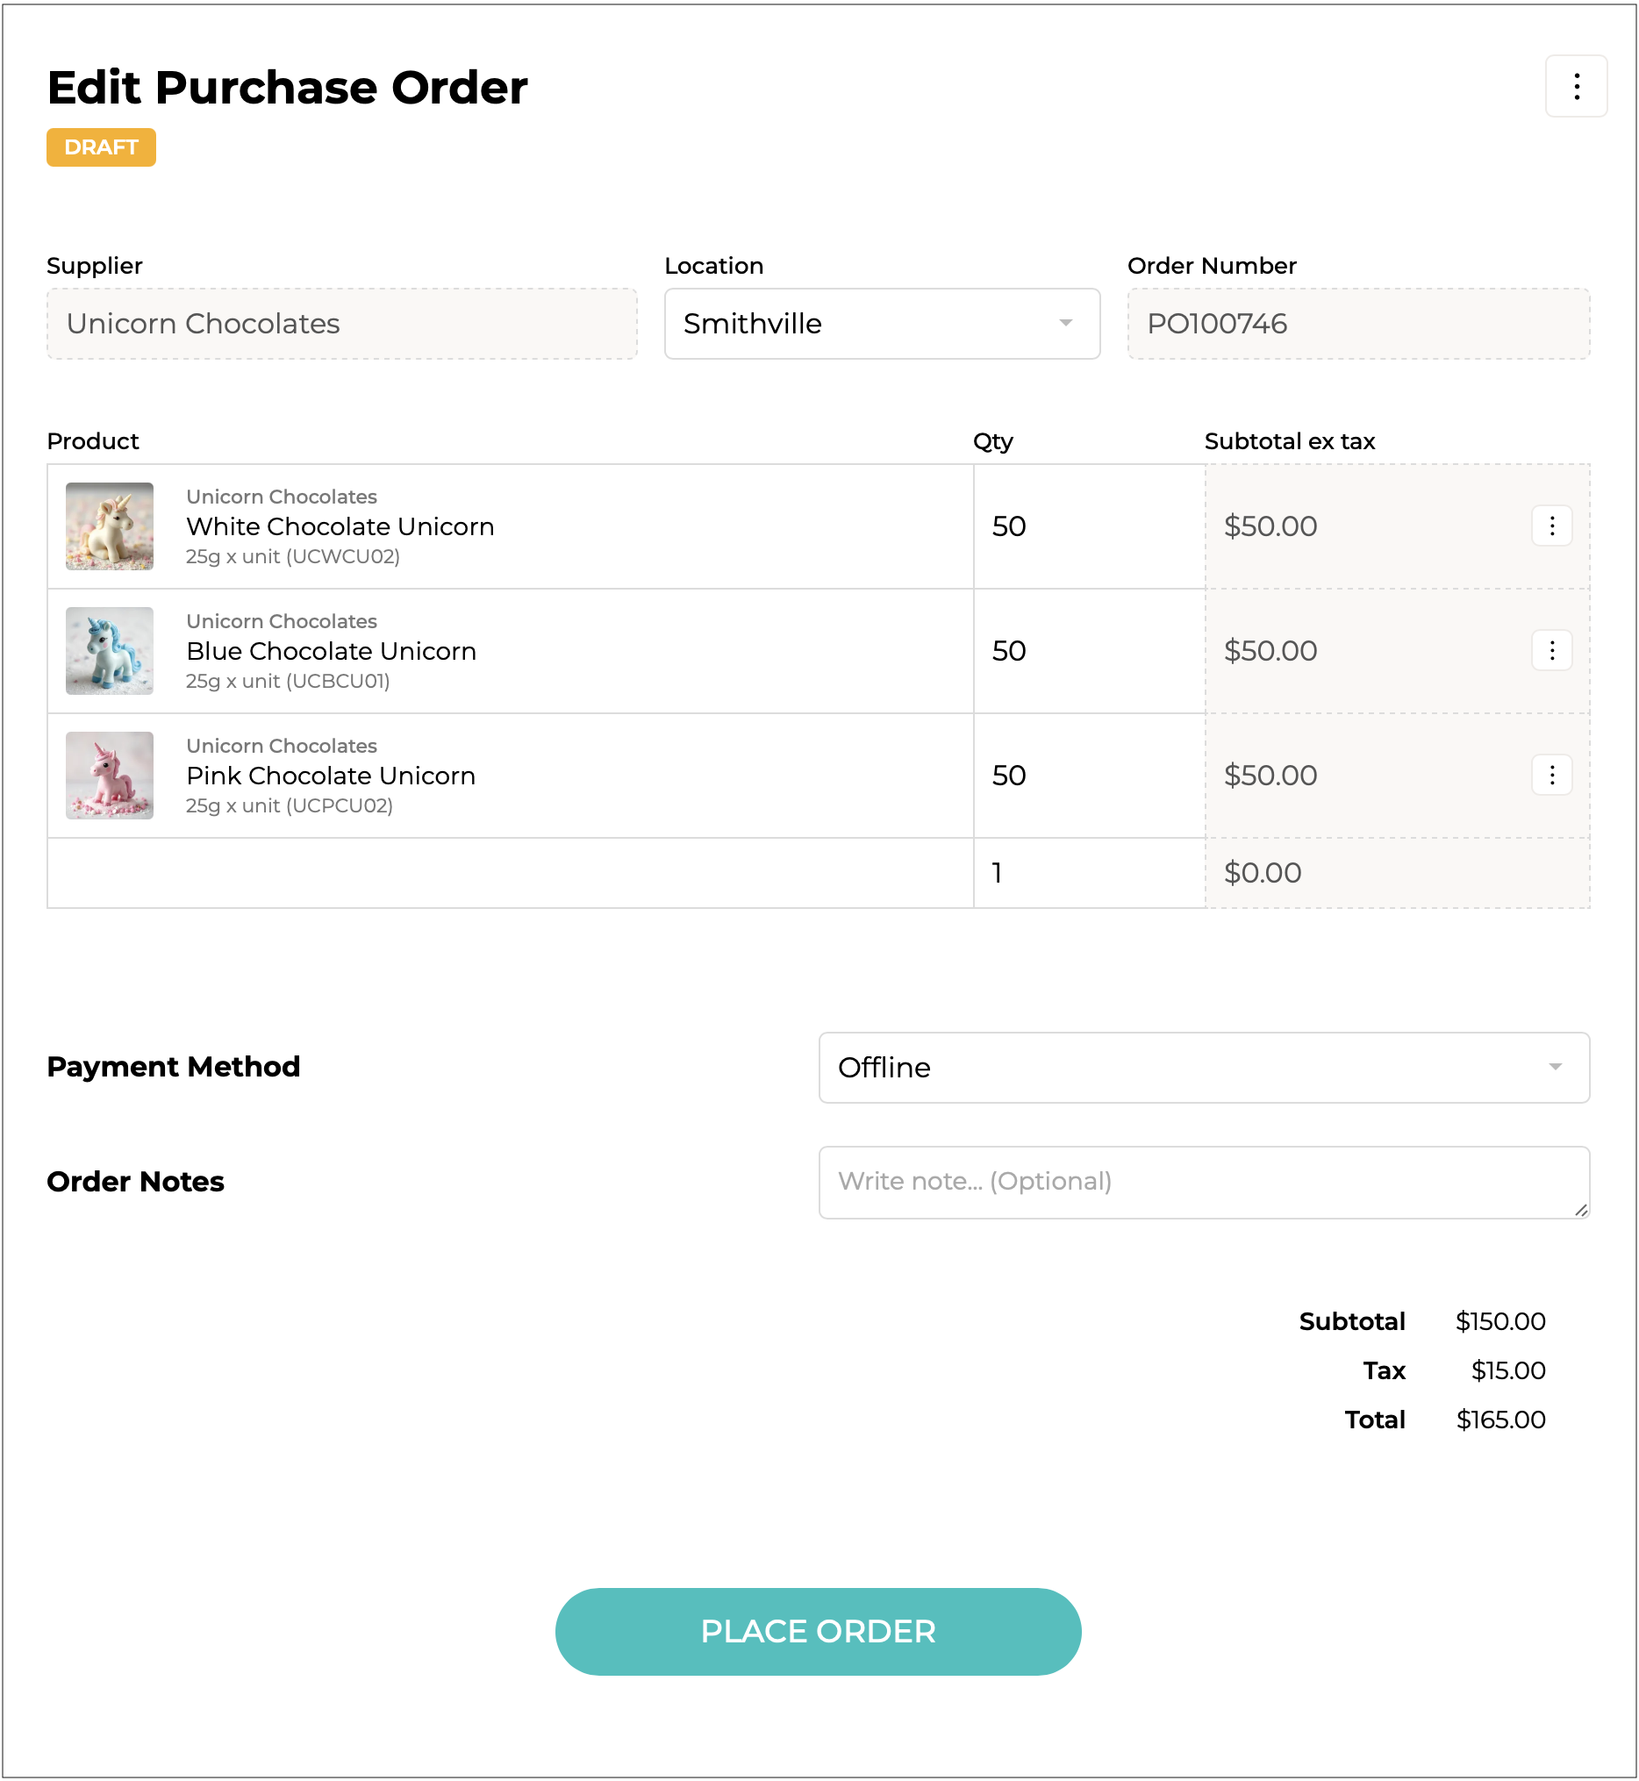Open the Payment Method dropdown showing Offline

(1204, 1067)
